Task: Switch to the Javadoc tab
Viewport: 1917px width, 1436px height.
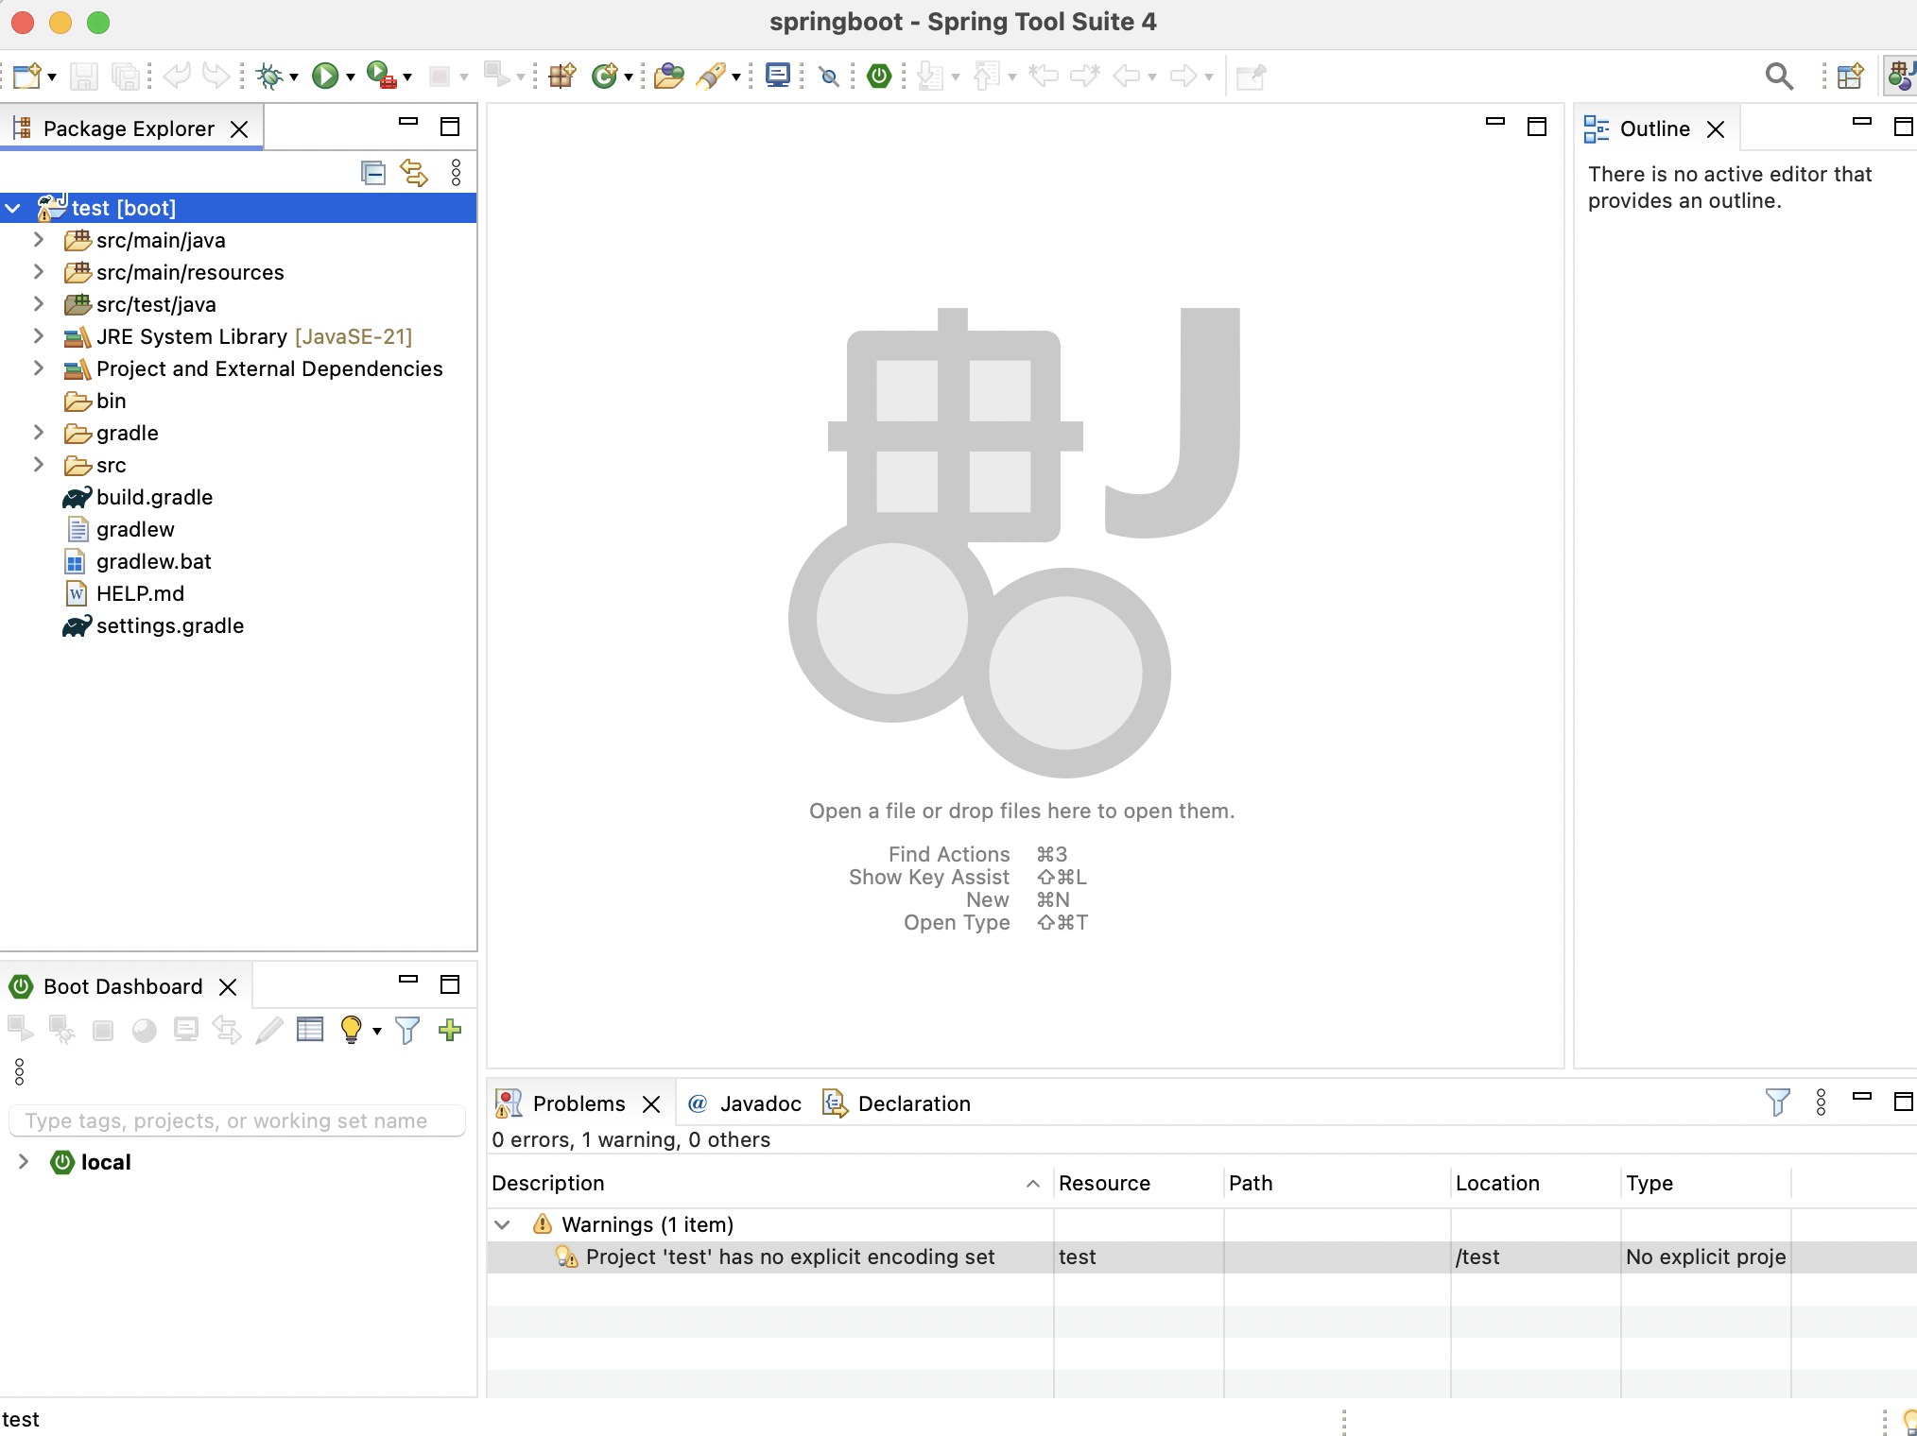Action: 759,1103
